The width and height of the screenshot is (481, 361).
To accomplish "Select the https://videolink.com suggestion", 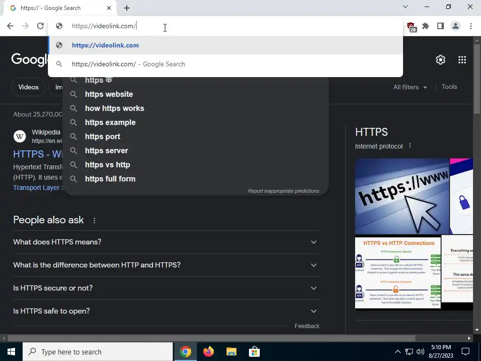I will pos(225,46).
